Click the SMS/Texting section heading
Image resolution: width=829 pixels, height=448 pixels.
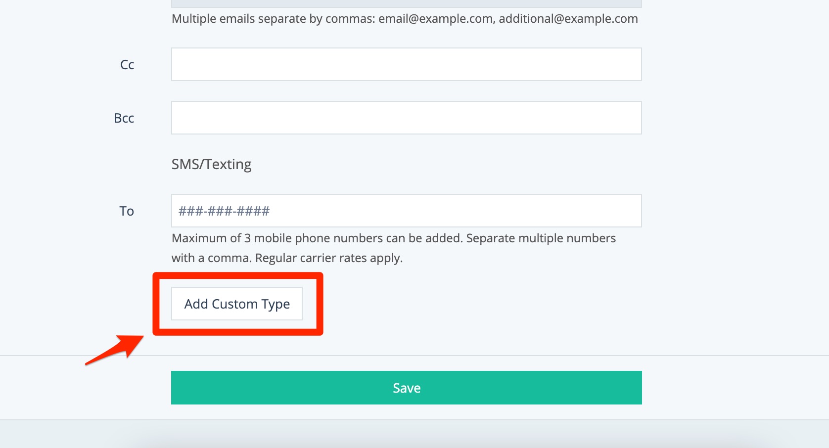coord(211,164)
